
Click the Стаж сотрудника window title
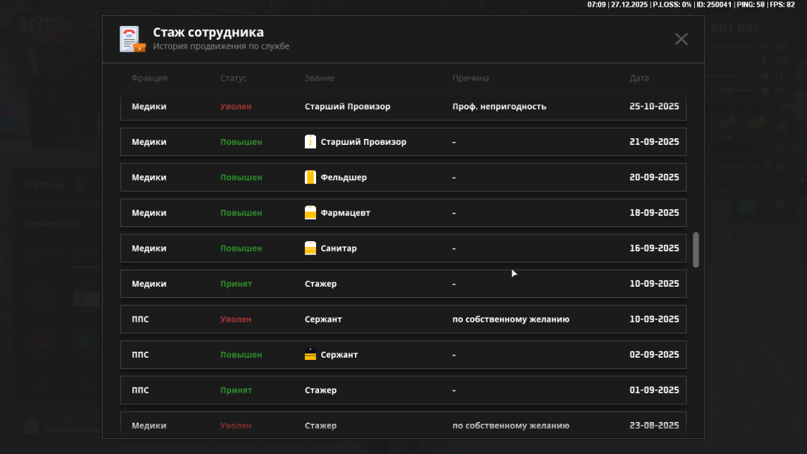(208, 33)
